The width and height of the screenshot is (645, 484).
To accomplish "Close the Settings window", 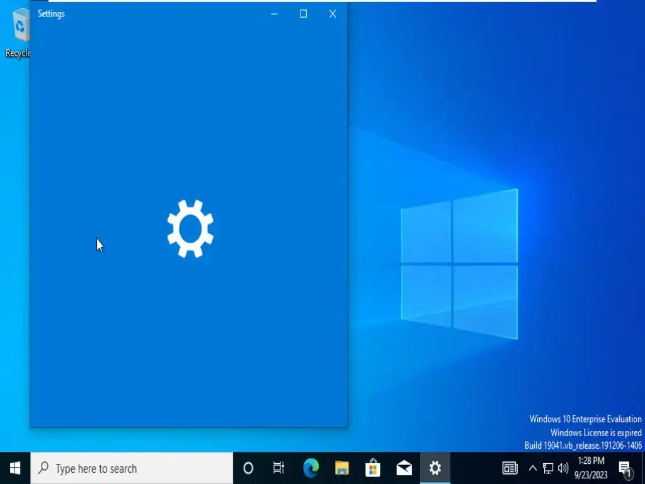I will 333,14.
